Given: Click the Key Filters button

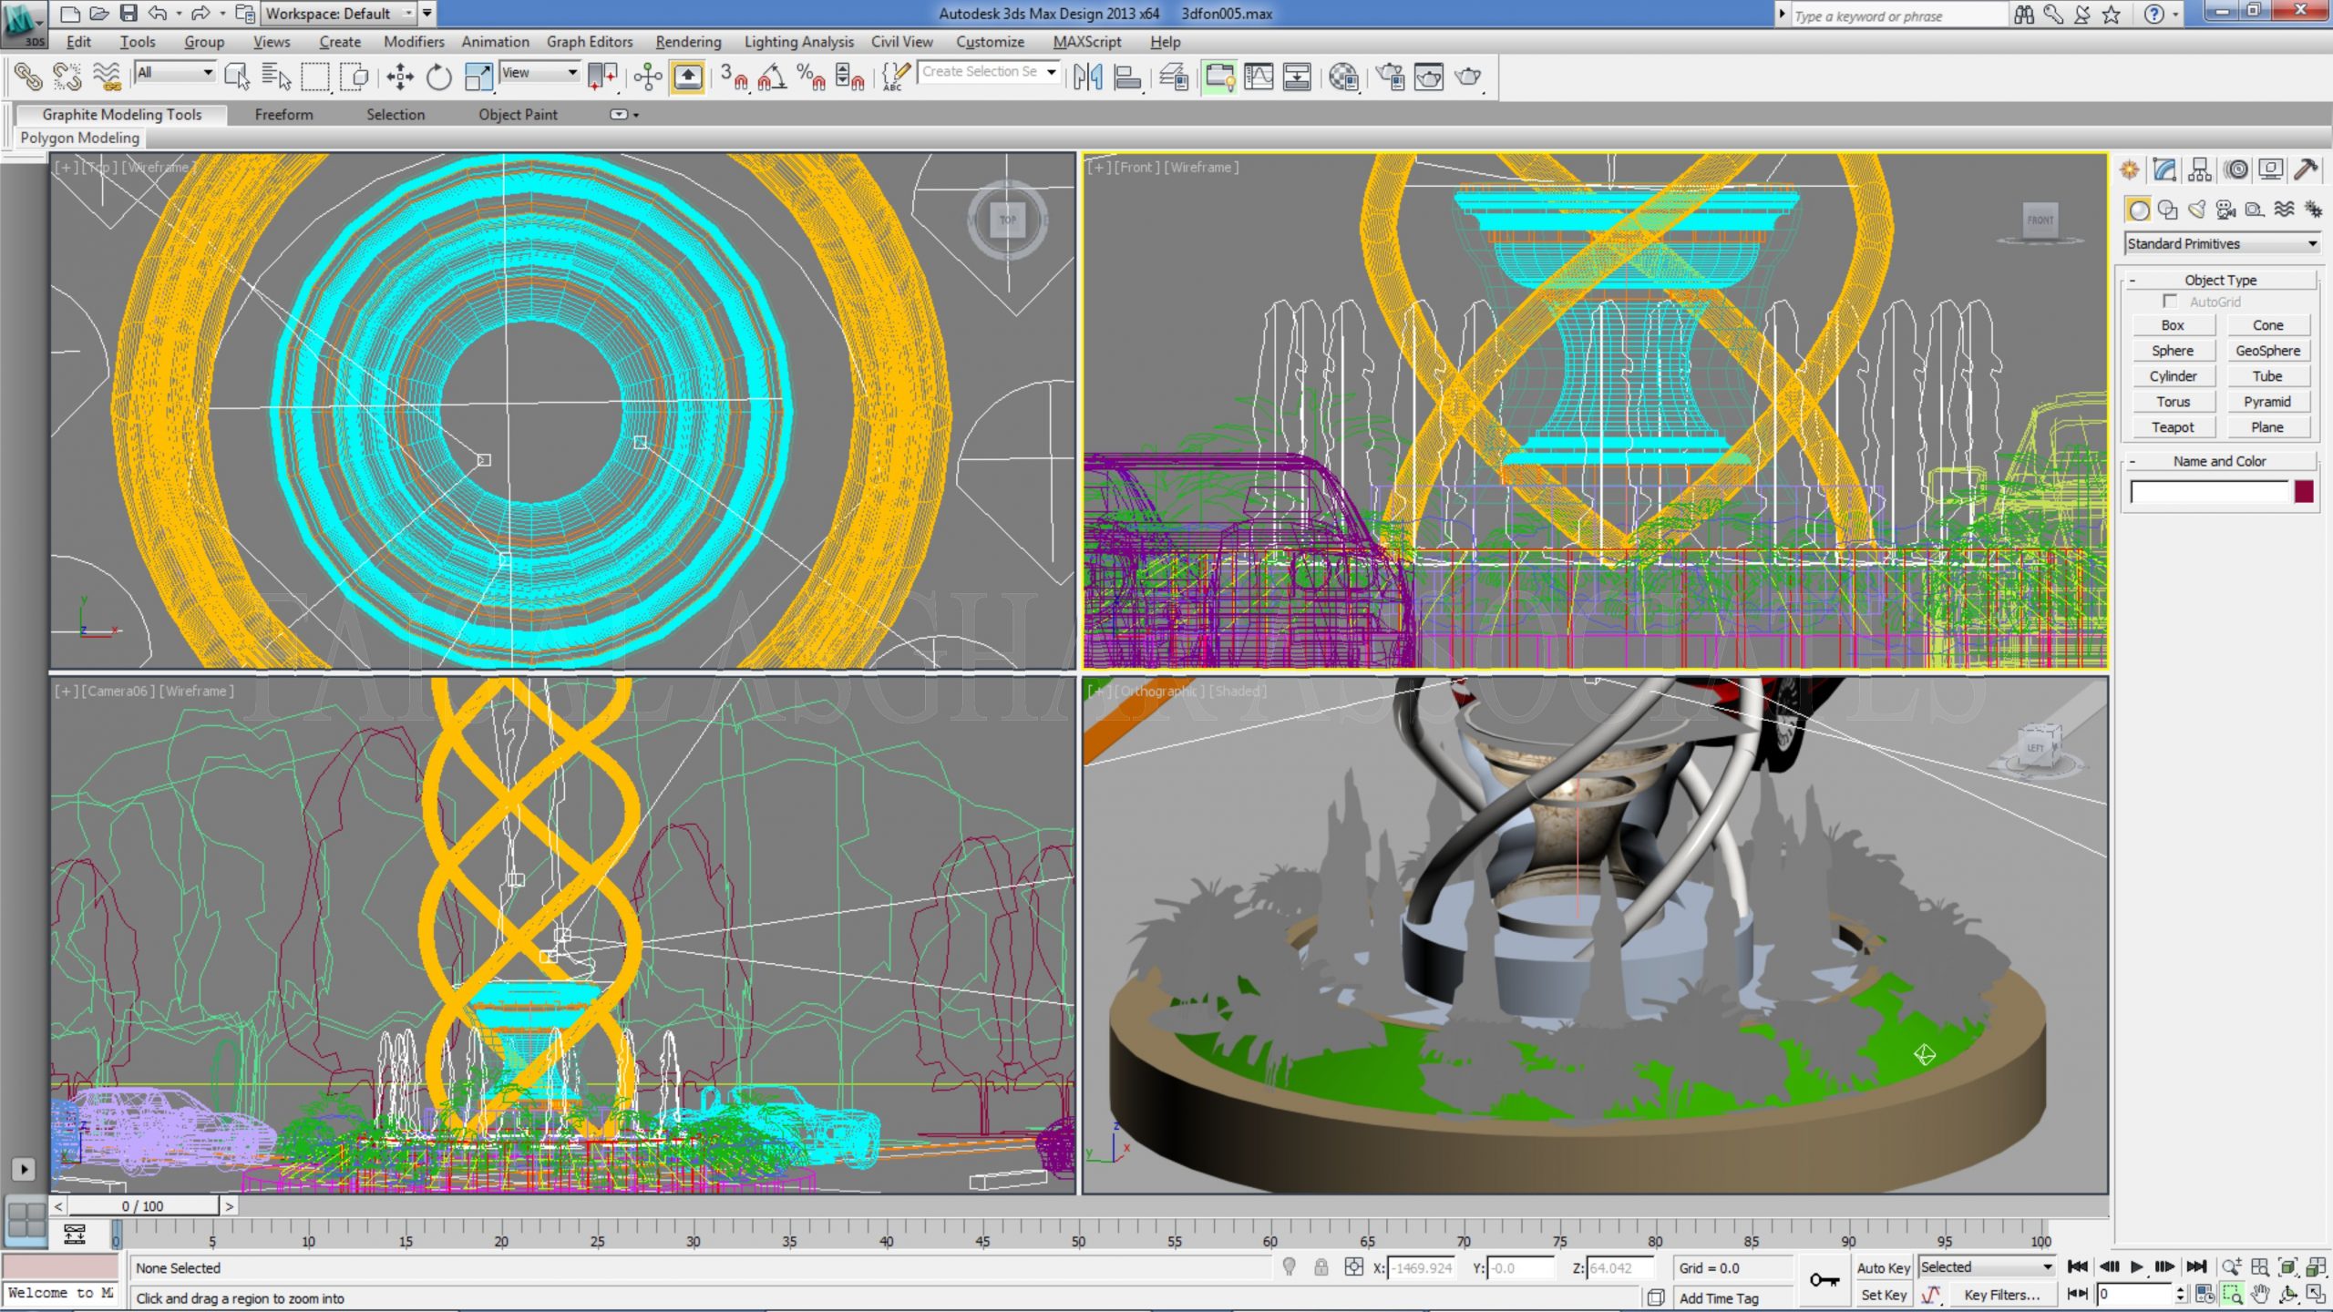Looking at the screenshot, I should (x=2000, y=1295).
